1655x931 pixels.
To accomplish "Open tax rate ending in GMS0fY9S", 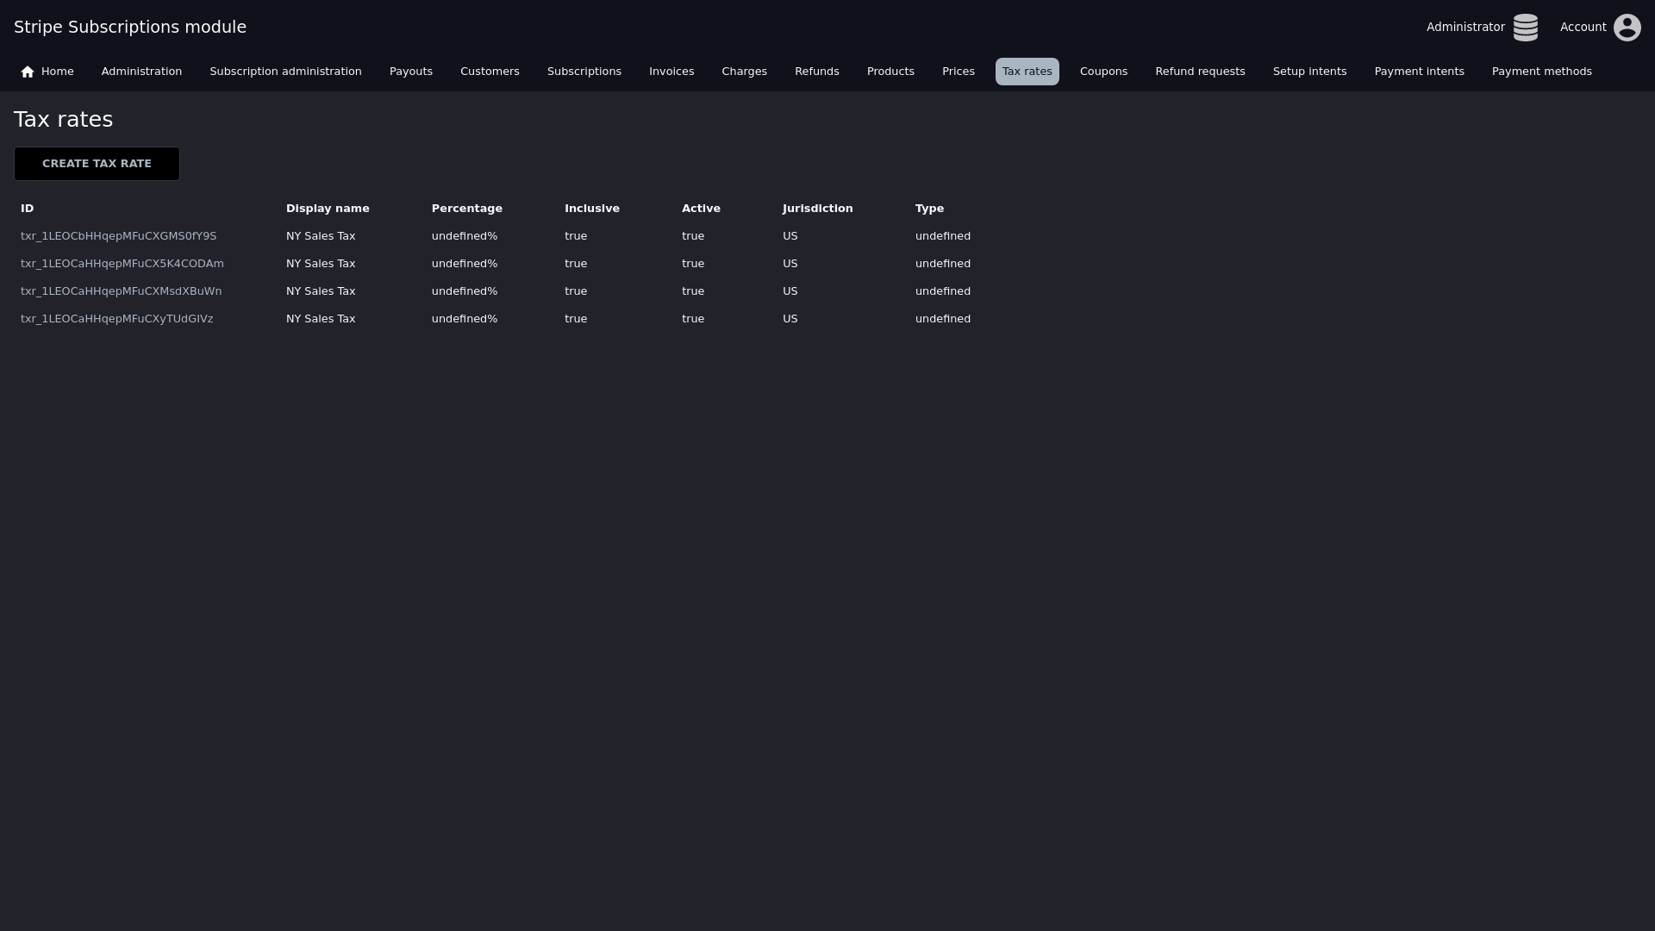I will pyautogui.click(x=118, y=236).
